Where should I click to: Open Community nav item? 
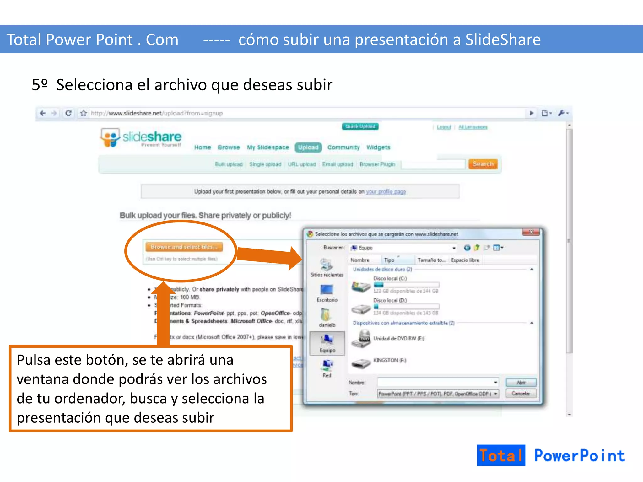tap(343, 147)
